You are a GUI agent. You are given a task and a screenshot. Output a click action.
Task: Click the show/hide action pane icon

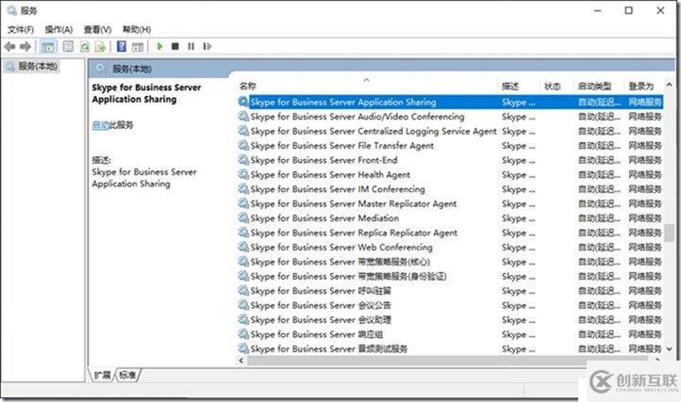pyautogui.click(x=138, y=46)
